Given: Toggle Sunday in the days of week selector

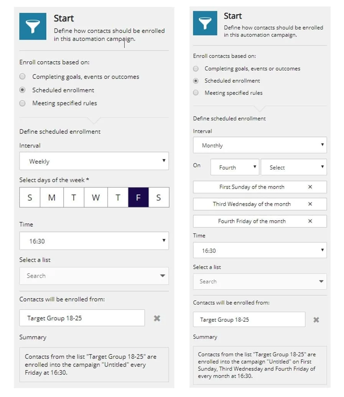Looking at the screenshot, I should click(30, 197).
